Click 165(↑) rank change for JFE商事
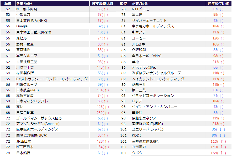Screen dimensions: 232x156 point(218,44)
